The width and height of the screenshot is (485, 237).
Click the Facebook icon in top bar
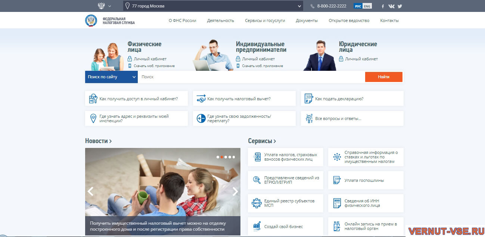tap(383, 6)
